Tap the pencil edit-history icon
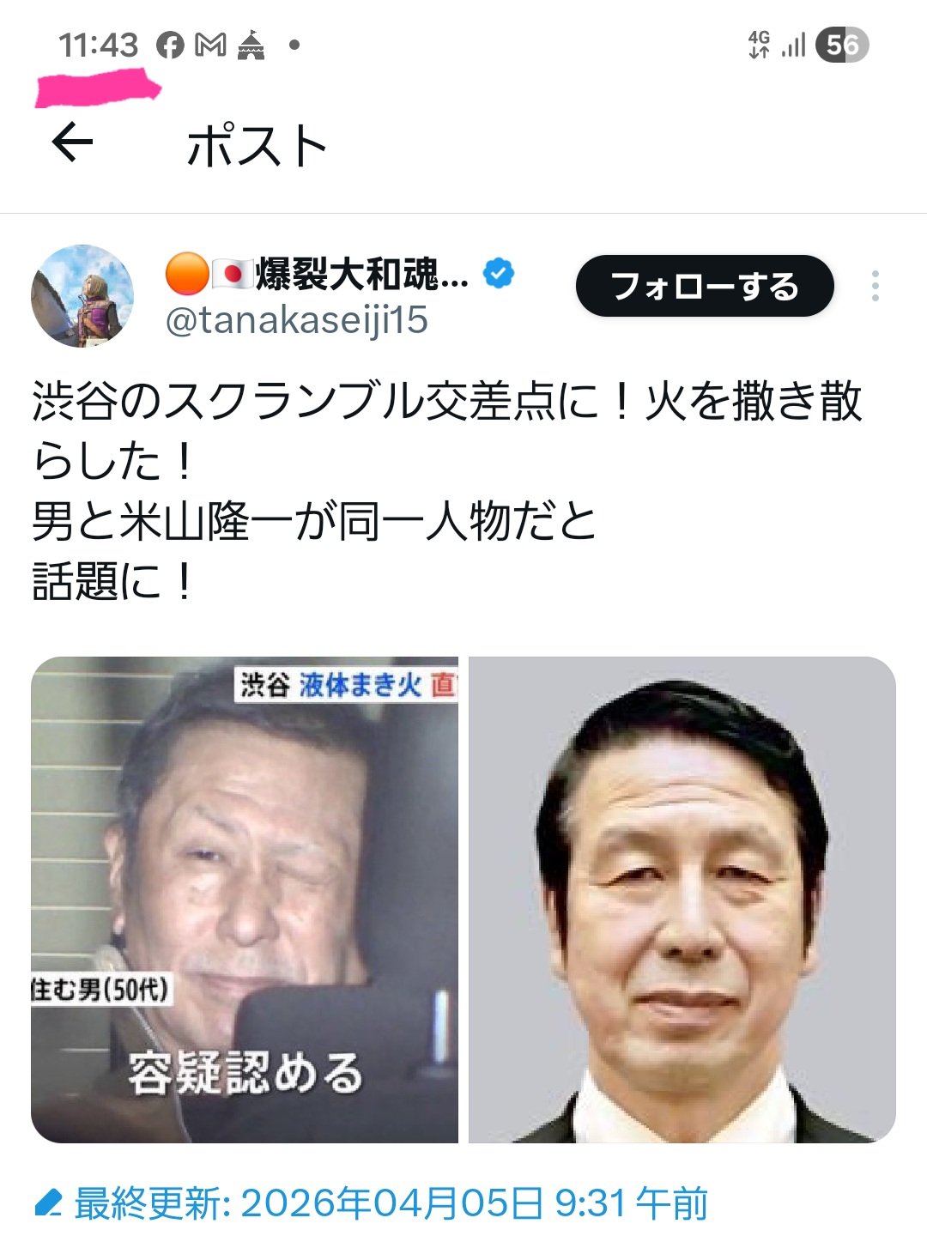This screenshot has height=1236, width=927. point(48,1203)
